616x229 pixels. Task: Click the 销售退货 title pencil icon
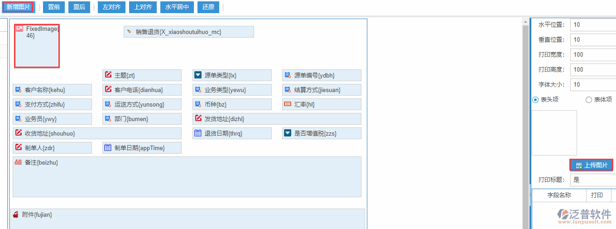129,32
